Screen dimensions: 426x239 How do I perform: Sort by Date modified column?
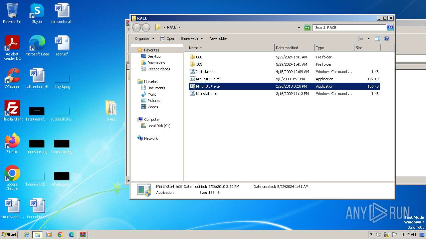(294, 48)
